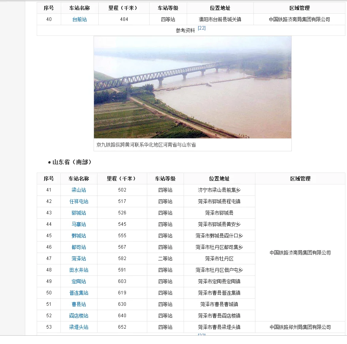Open the 阎店楼站 station link
347x344 pixels.
pos(79,316)
